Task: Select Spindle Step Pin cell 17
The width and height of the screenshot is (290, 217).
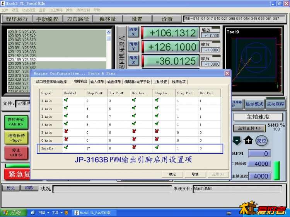Action: click(96, 148)
